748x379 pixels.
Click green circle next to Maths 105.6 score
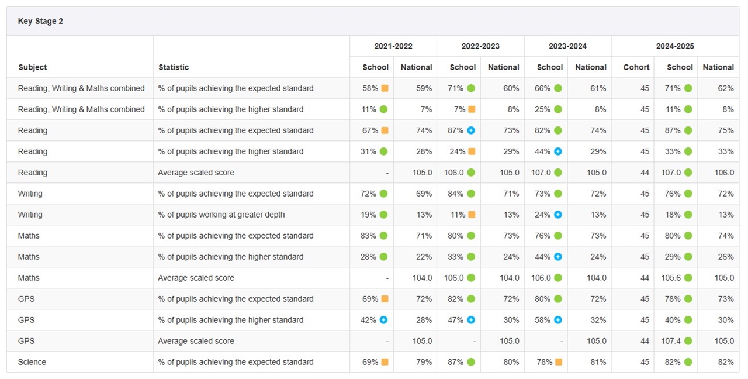(x=688, y=278)
